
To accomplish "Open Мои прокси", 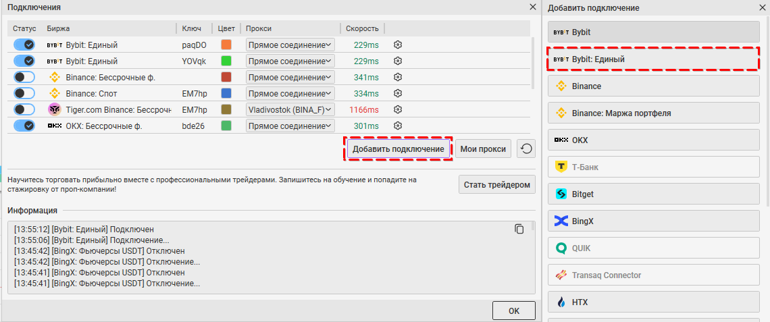I will pos(483,149).
